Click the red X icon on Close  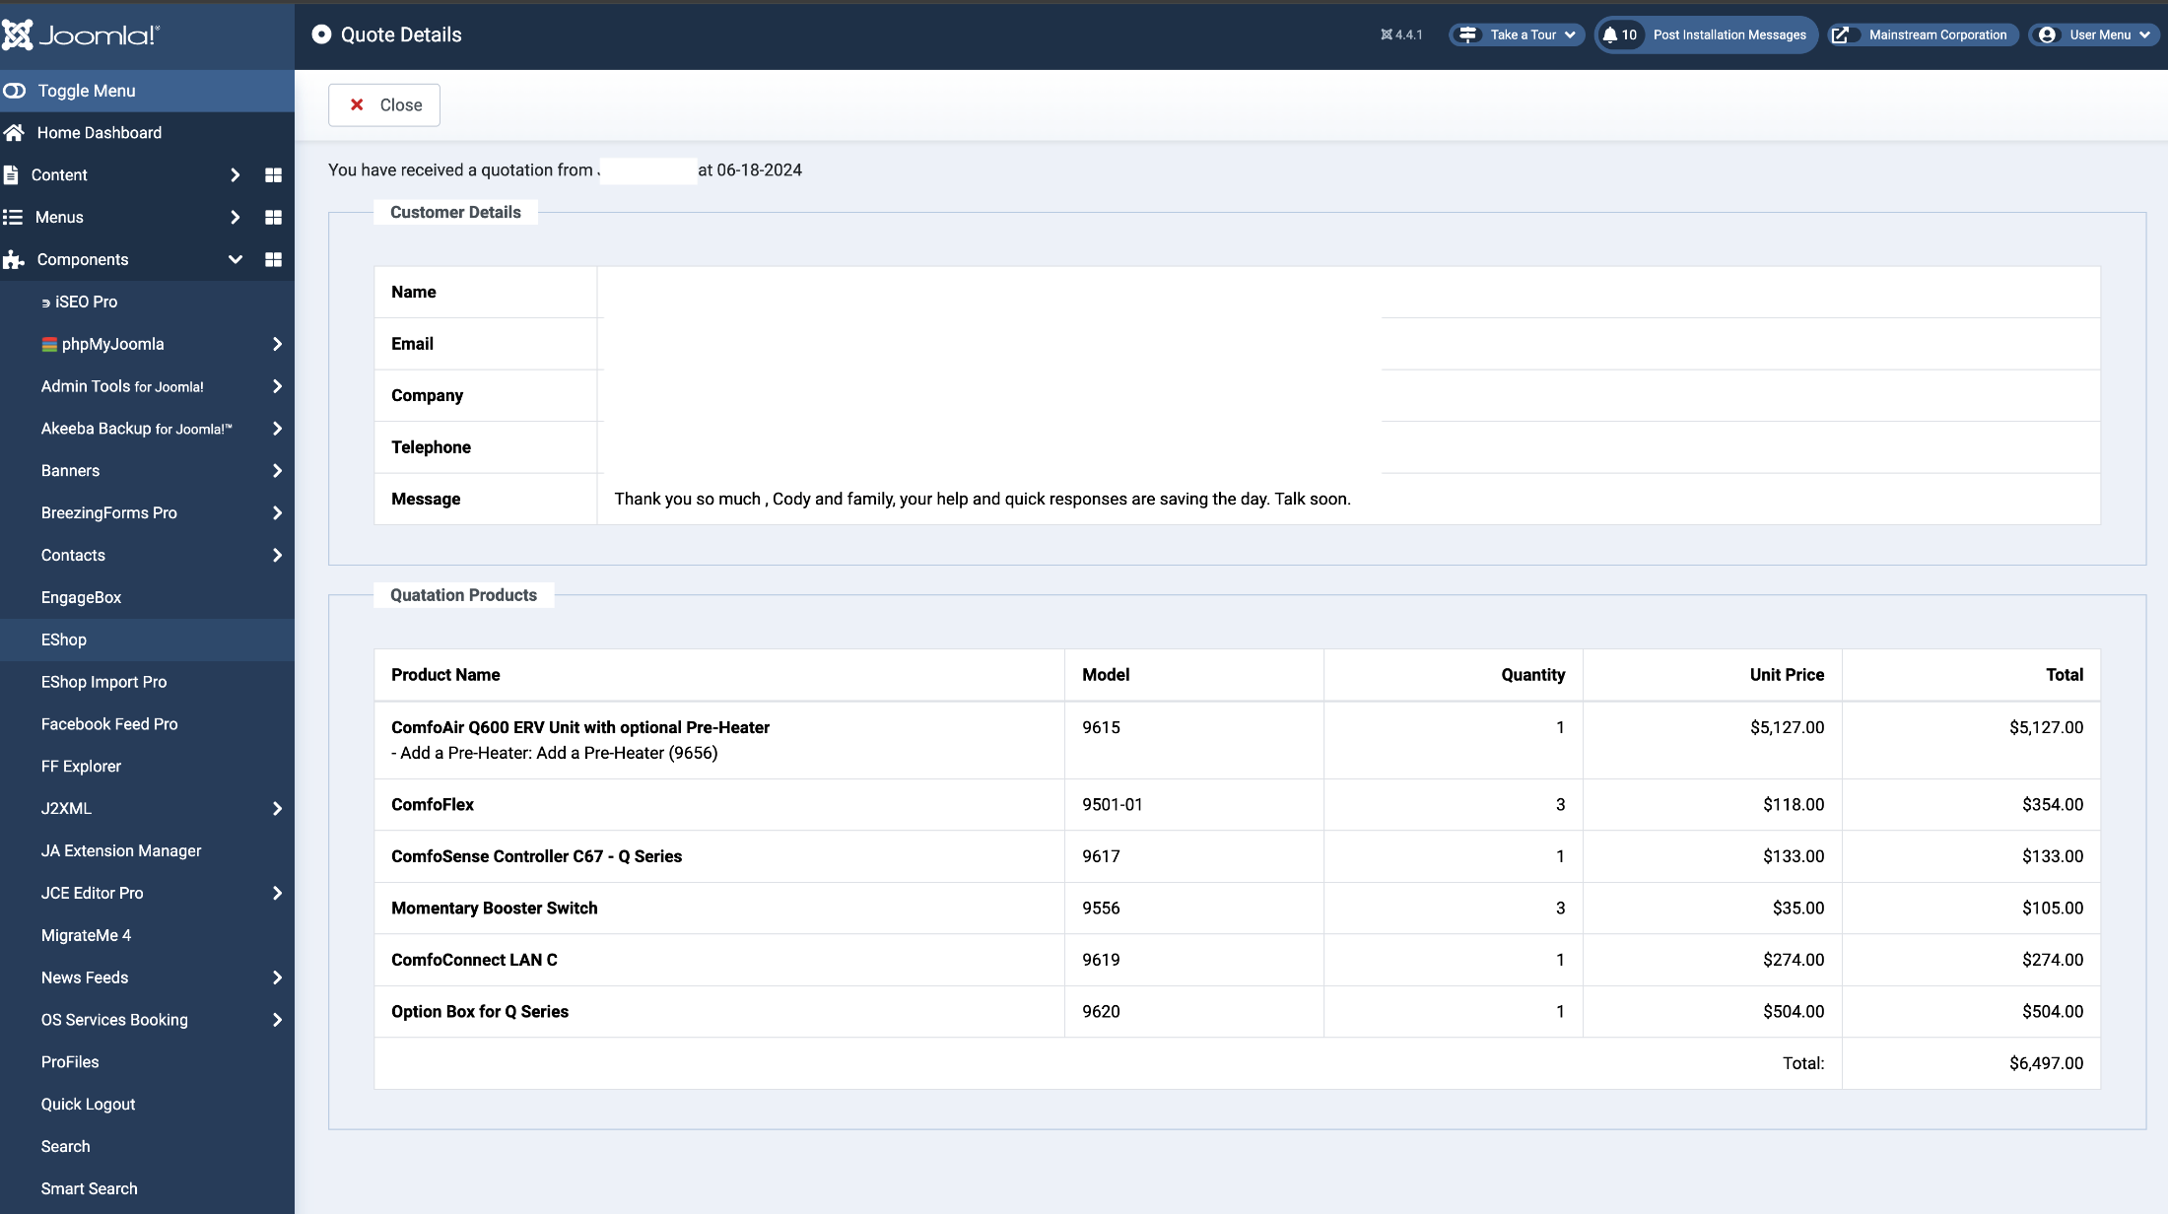358,105
